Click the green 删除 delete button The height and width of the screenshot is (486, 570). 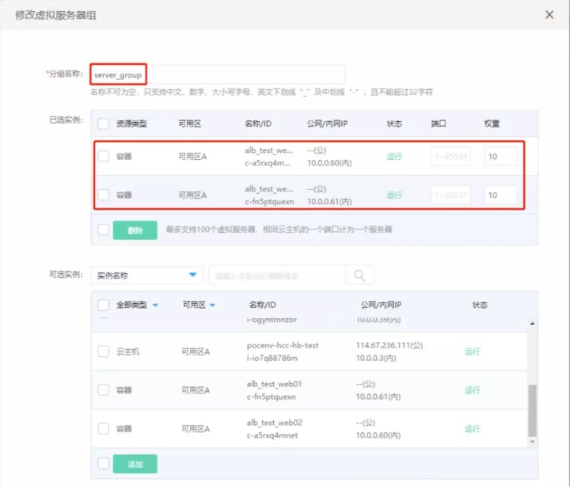135,230
